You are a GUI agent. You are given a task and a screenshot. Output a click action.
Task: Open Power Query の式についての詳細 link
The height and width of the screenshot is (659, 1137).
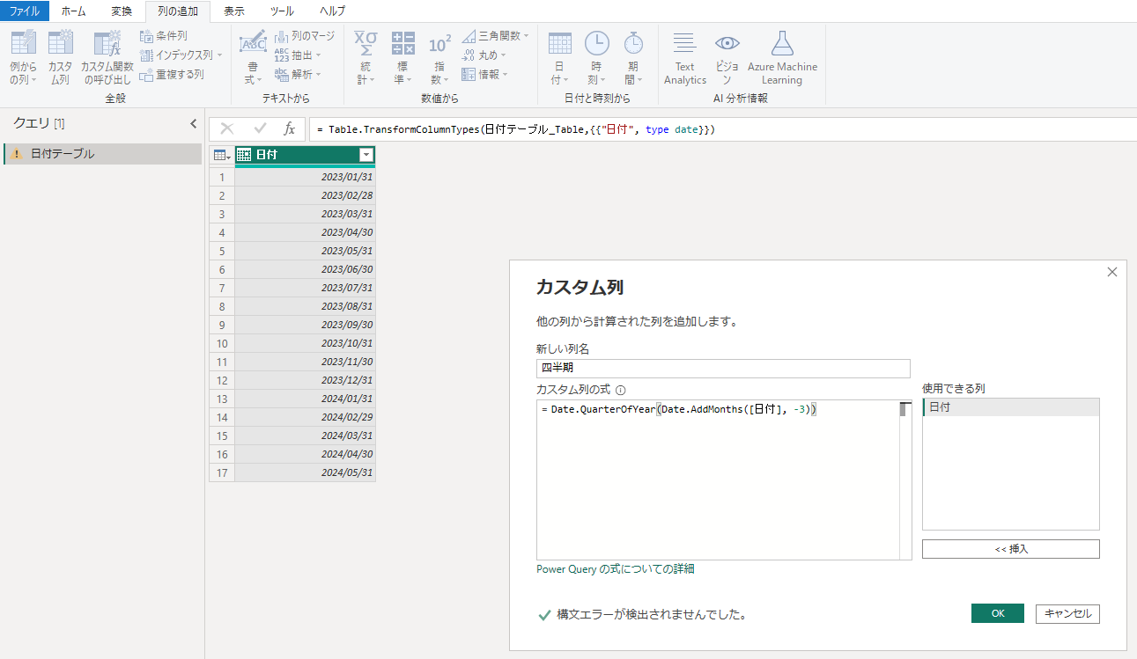pos(615,569)
